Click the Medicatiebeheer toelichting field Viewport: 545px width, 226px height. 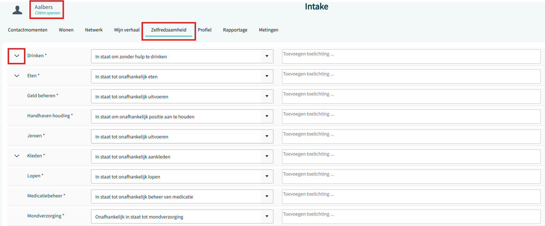[411, 197]
